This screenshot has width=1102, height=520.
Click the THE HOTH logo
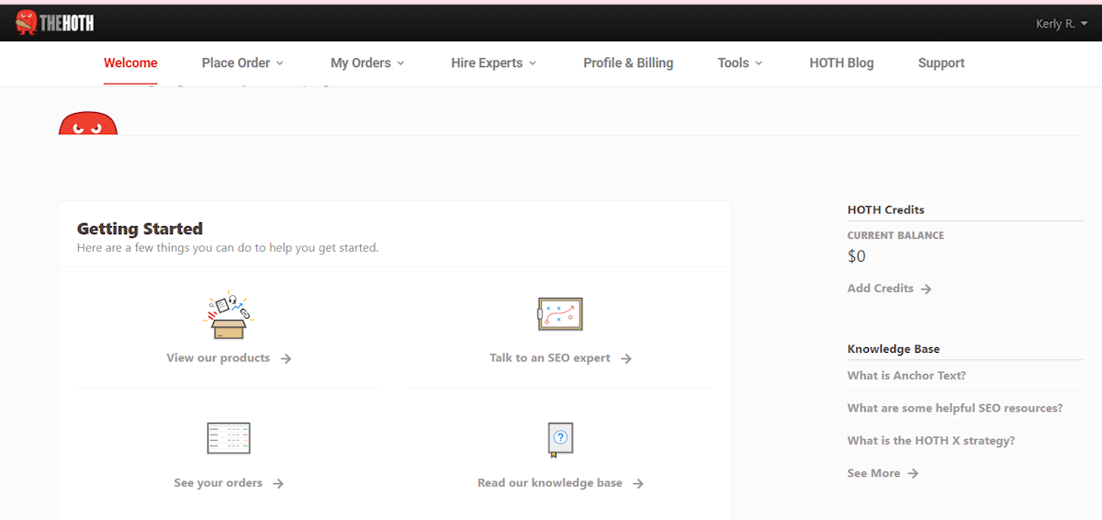coord(55,22)
